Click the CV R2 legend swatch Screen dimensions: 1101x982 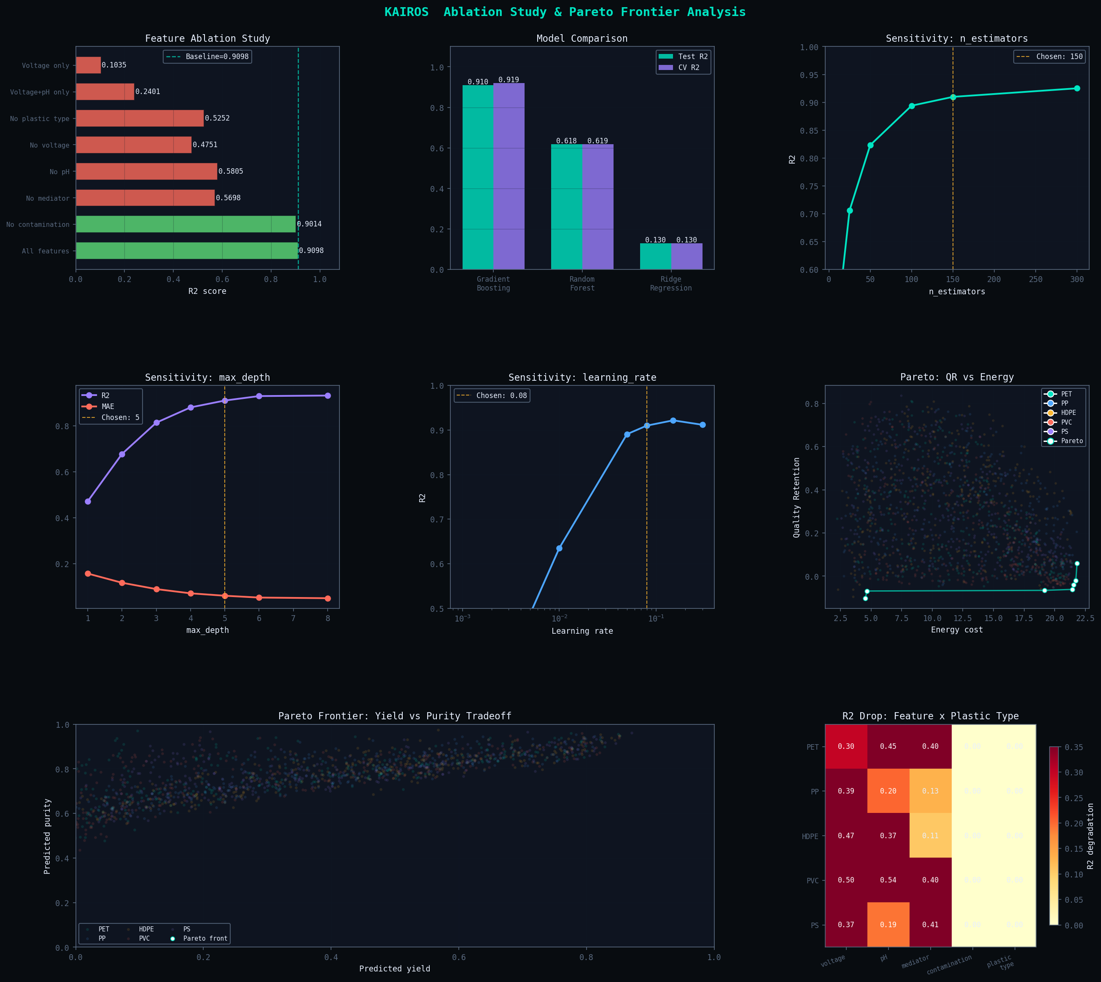click(665, 67)
